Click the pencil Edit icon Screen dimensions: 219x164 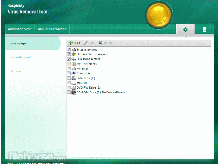point(85,43)
